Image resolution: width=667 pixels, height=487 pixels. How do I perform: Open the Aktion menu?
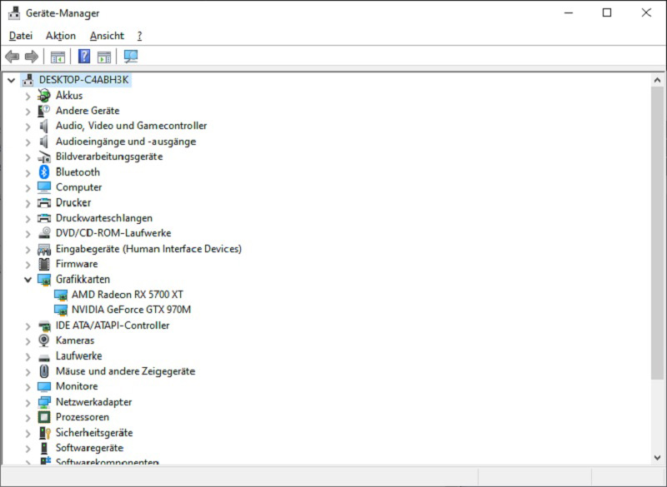click(x=61, y=36)
